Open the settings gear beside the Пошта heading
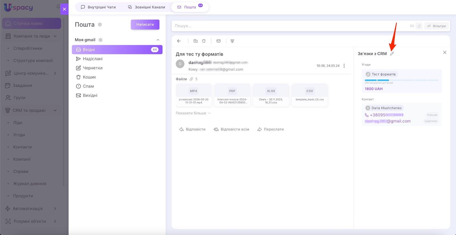The width and height of the screenshot is (456, 235). tap(100, 24)
